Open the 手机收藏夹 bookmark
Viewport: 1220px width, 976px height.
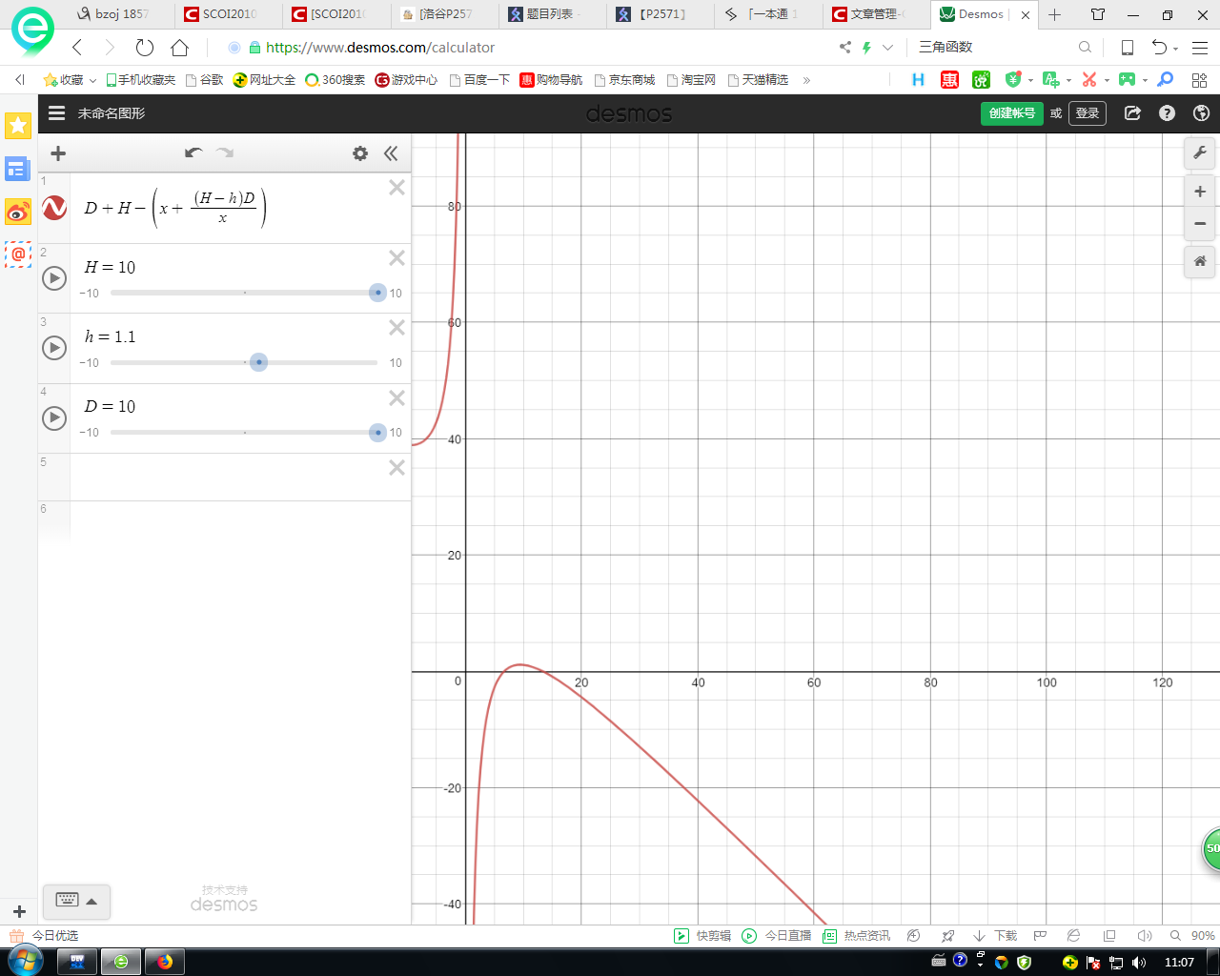[140, 80]
